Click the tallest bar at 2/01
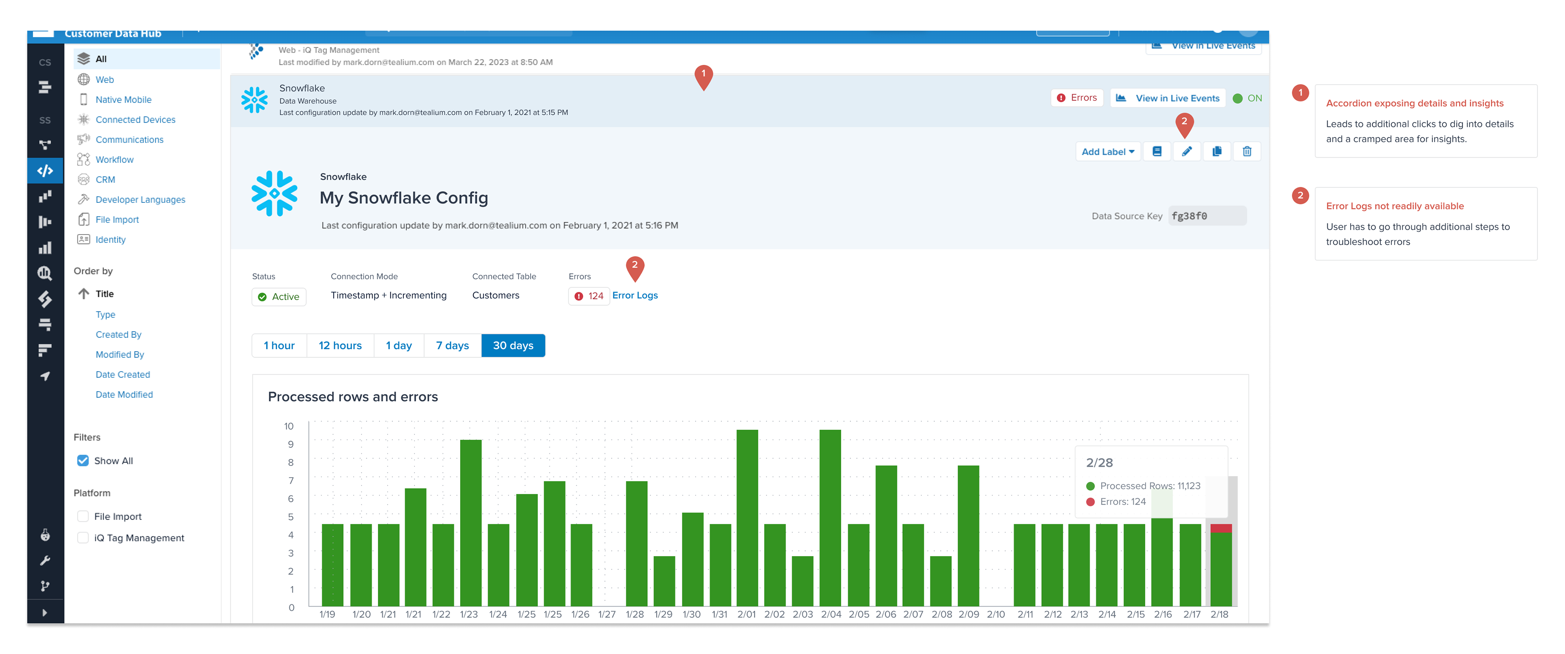 [x=747, y=517]
